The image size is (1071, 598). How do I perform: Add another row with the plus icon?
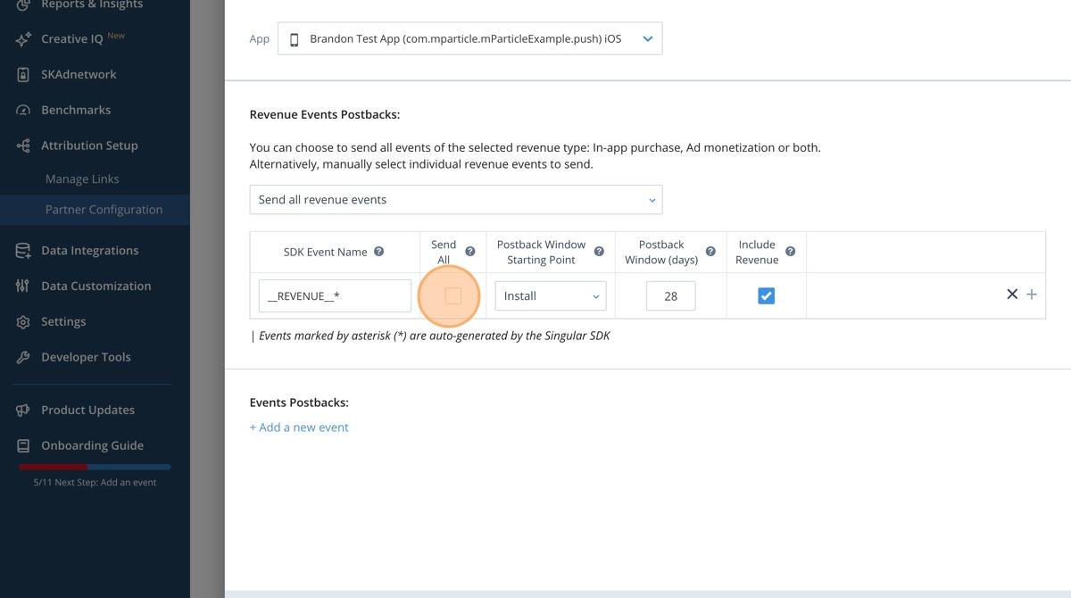coord(1032,295)
